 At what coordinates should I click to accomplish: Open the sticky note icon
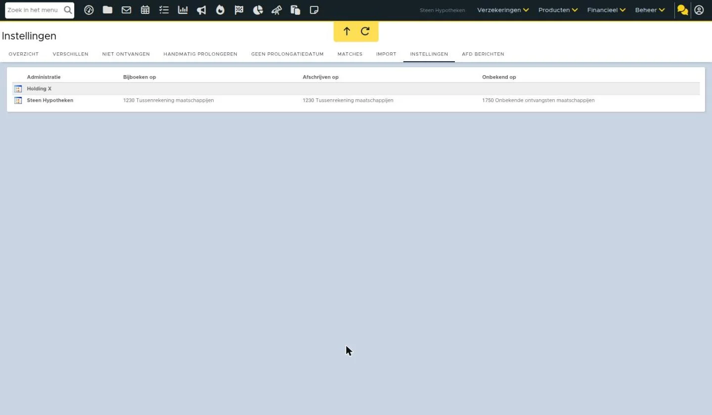click(314, 10)
